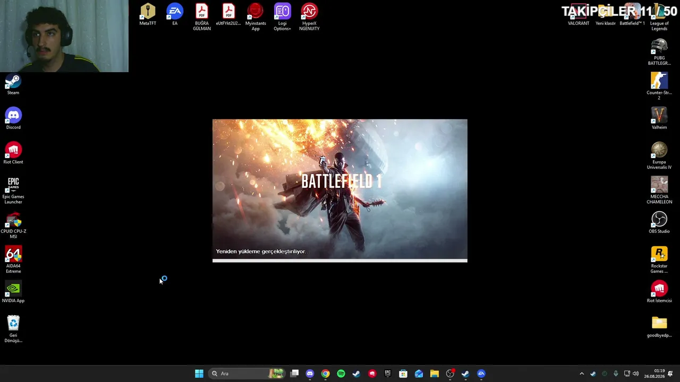Click the Battlefield 1 splash screen image
Viewport: 680px width, 382px height.
point(340,189)
